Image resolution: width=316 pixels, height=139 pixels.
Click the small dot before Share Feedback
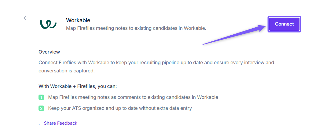[x=39, y=124]
